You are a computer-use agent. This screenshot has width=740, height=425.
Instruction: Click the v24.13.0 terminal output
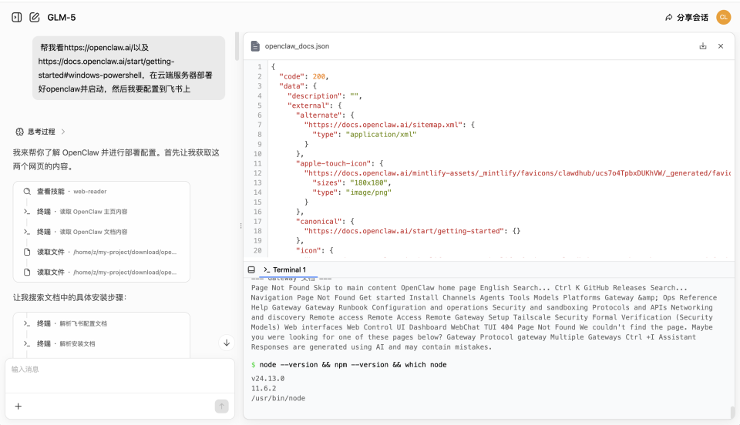point(267,378)
